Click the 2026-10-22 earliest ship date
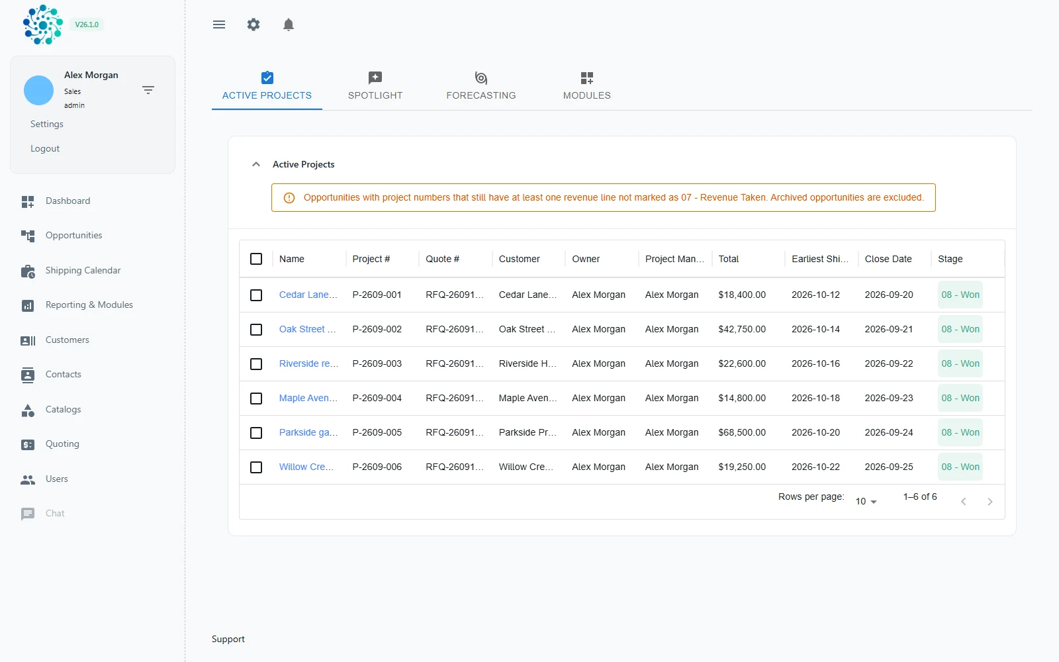The image size is (1059, 662). [815, 467]
